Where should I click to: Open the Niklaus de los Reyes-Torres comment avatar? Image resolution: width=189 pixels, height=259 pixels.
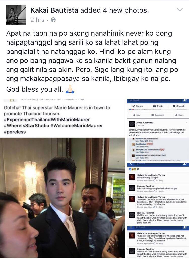coord(132,177)
